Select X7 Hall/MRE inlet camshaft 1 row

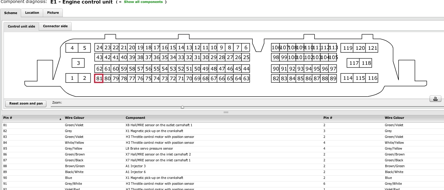223,160
